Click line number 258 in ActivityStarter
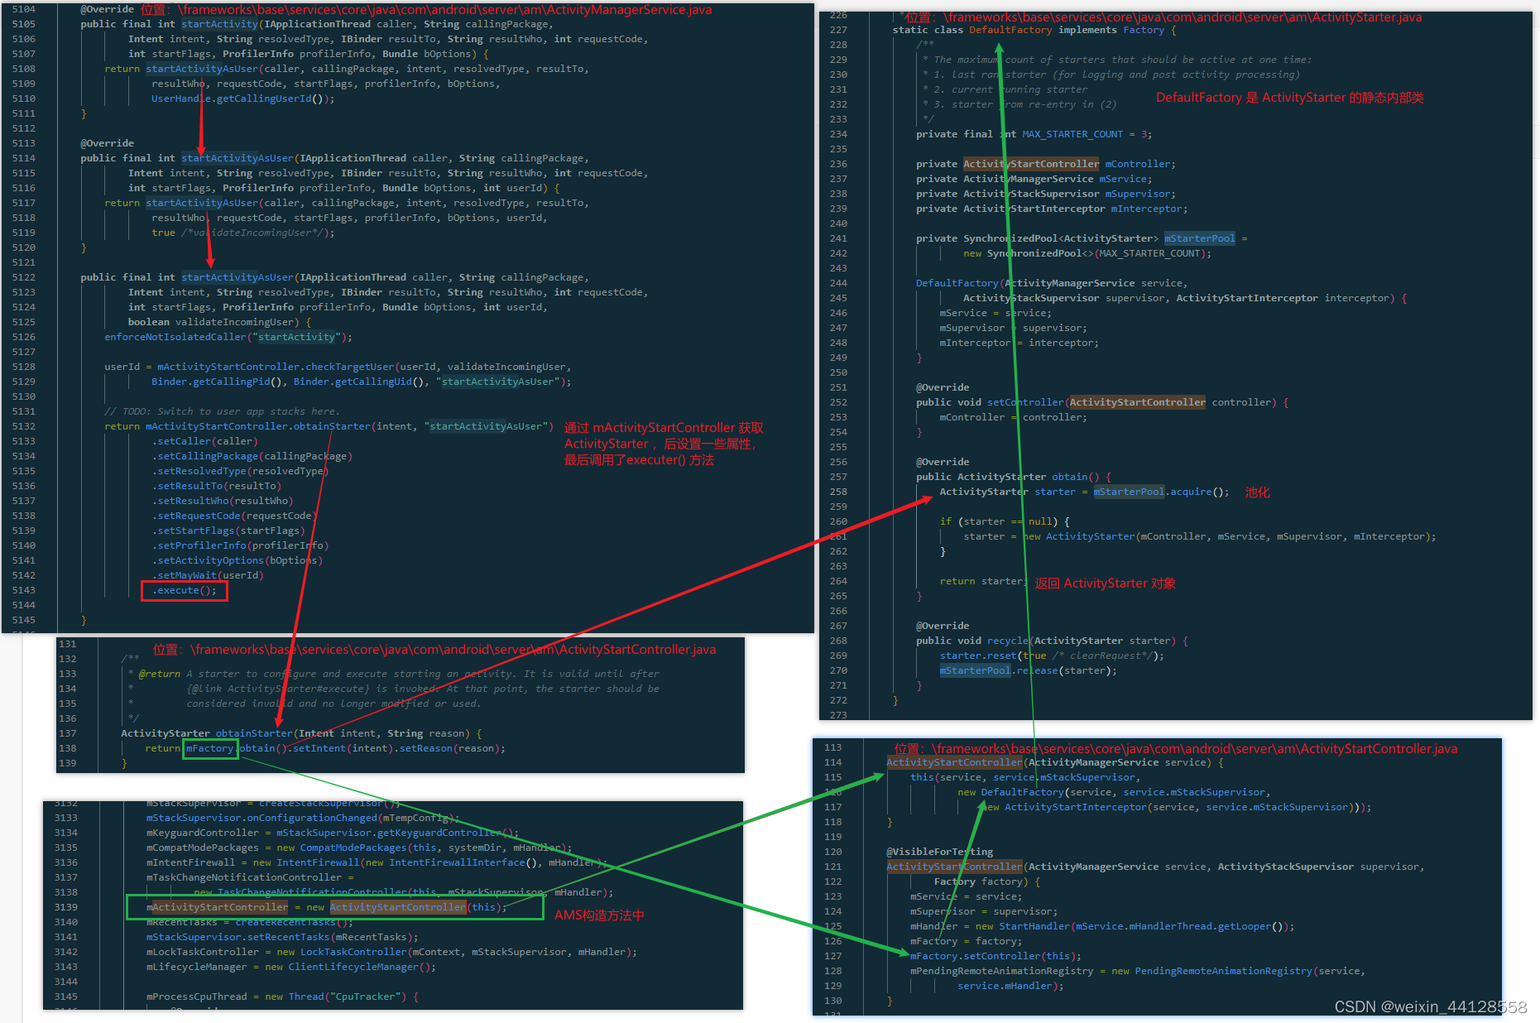The height and width of the screenshot is (1023, 1540). [837, 491]
